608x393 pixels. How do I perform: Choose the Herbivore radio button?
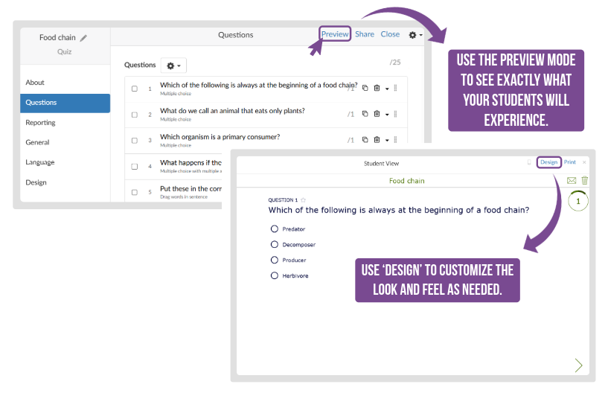coord(275,275)
